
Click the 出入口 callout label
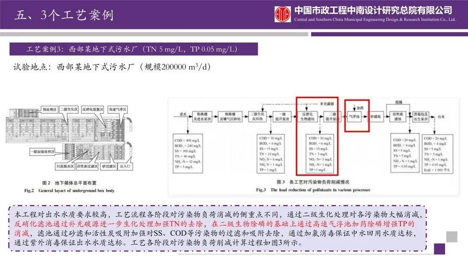(125, 166)
